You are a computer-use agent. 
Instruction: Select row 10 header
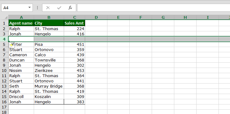tap(4, 71)
